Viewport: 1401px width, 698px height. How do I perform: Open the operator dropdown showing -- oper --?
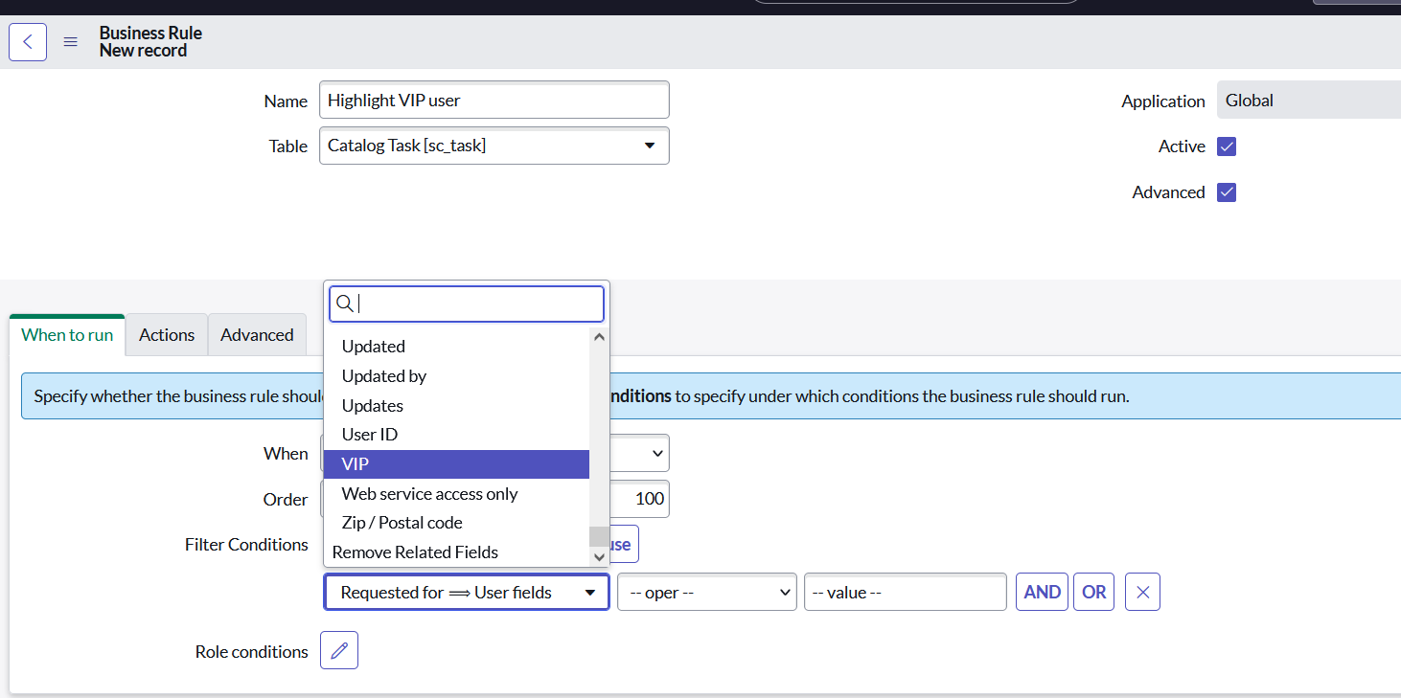[706, 592]
